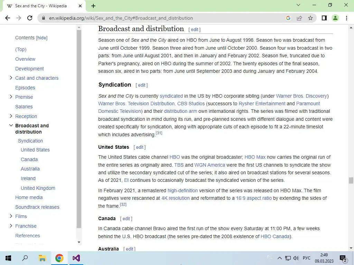Edit the Syndication section

click(x=141, y=85)
